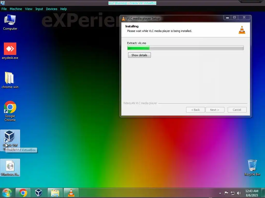This screenshot has height=198, width=265.
Task: Open the volume speaker tray icon
Action: (239, 193)
